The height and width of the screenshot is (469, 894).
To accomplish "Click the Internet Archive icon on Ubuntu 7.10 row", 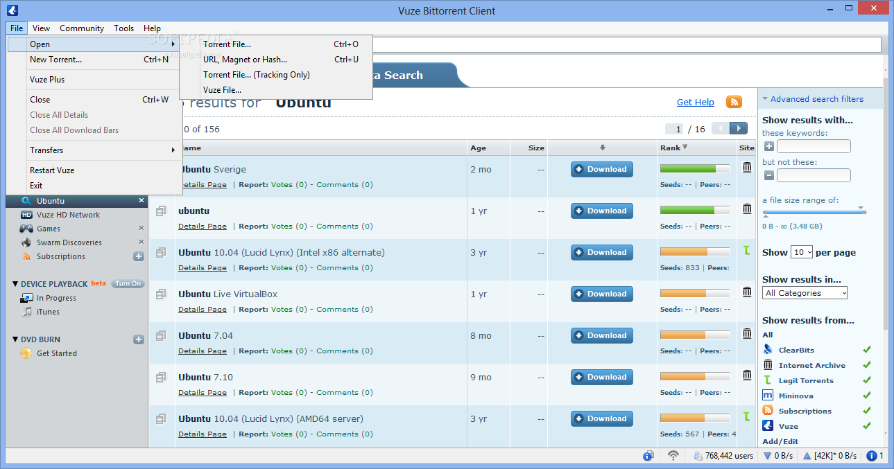I will (747, 375).
